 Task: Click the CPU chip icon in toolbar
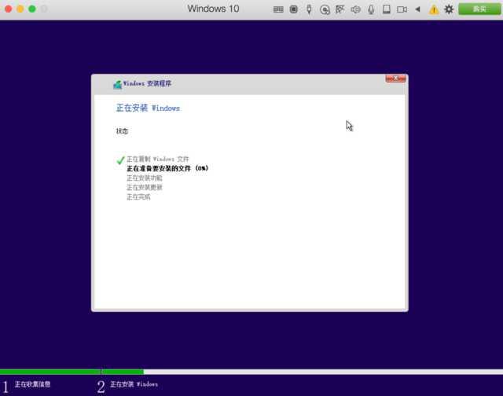293,9
